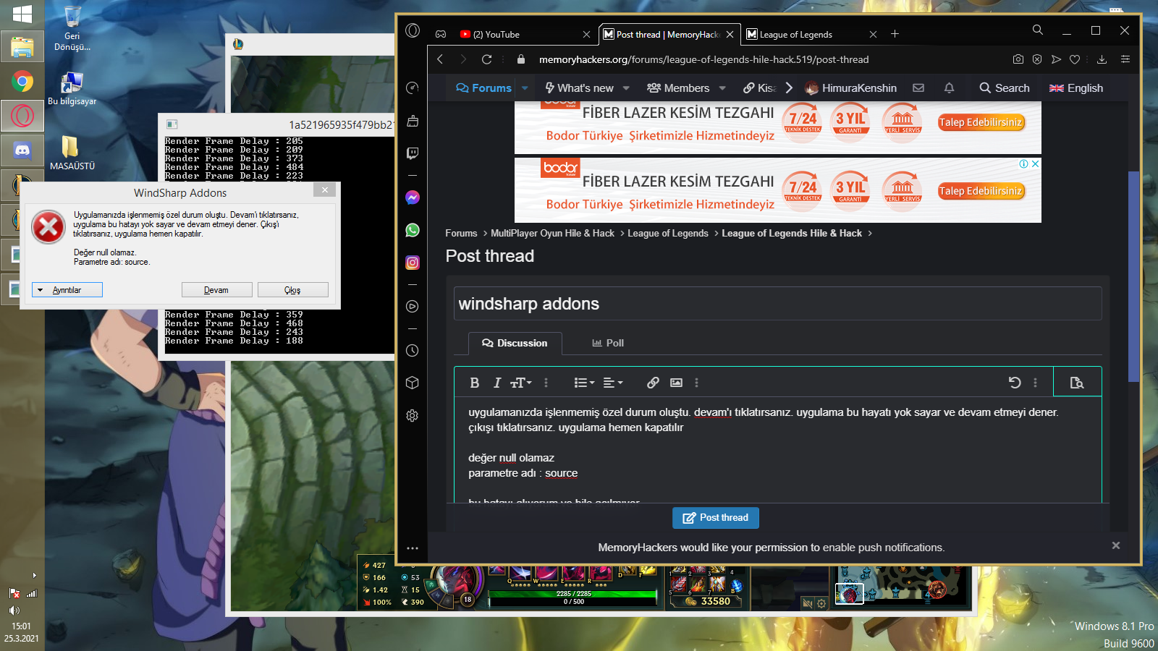Open more options next to undo in the editor
This screenshot has width=1158, height=651.
1036,383
